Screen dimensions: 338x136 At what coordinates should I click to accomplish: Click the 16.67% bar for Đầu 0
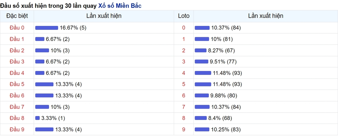tap(46, 28)
